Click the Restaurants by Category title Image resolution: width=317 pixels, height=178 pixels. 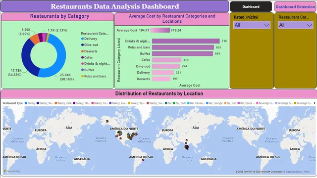coord(59,16)
